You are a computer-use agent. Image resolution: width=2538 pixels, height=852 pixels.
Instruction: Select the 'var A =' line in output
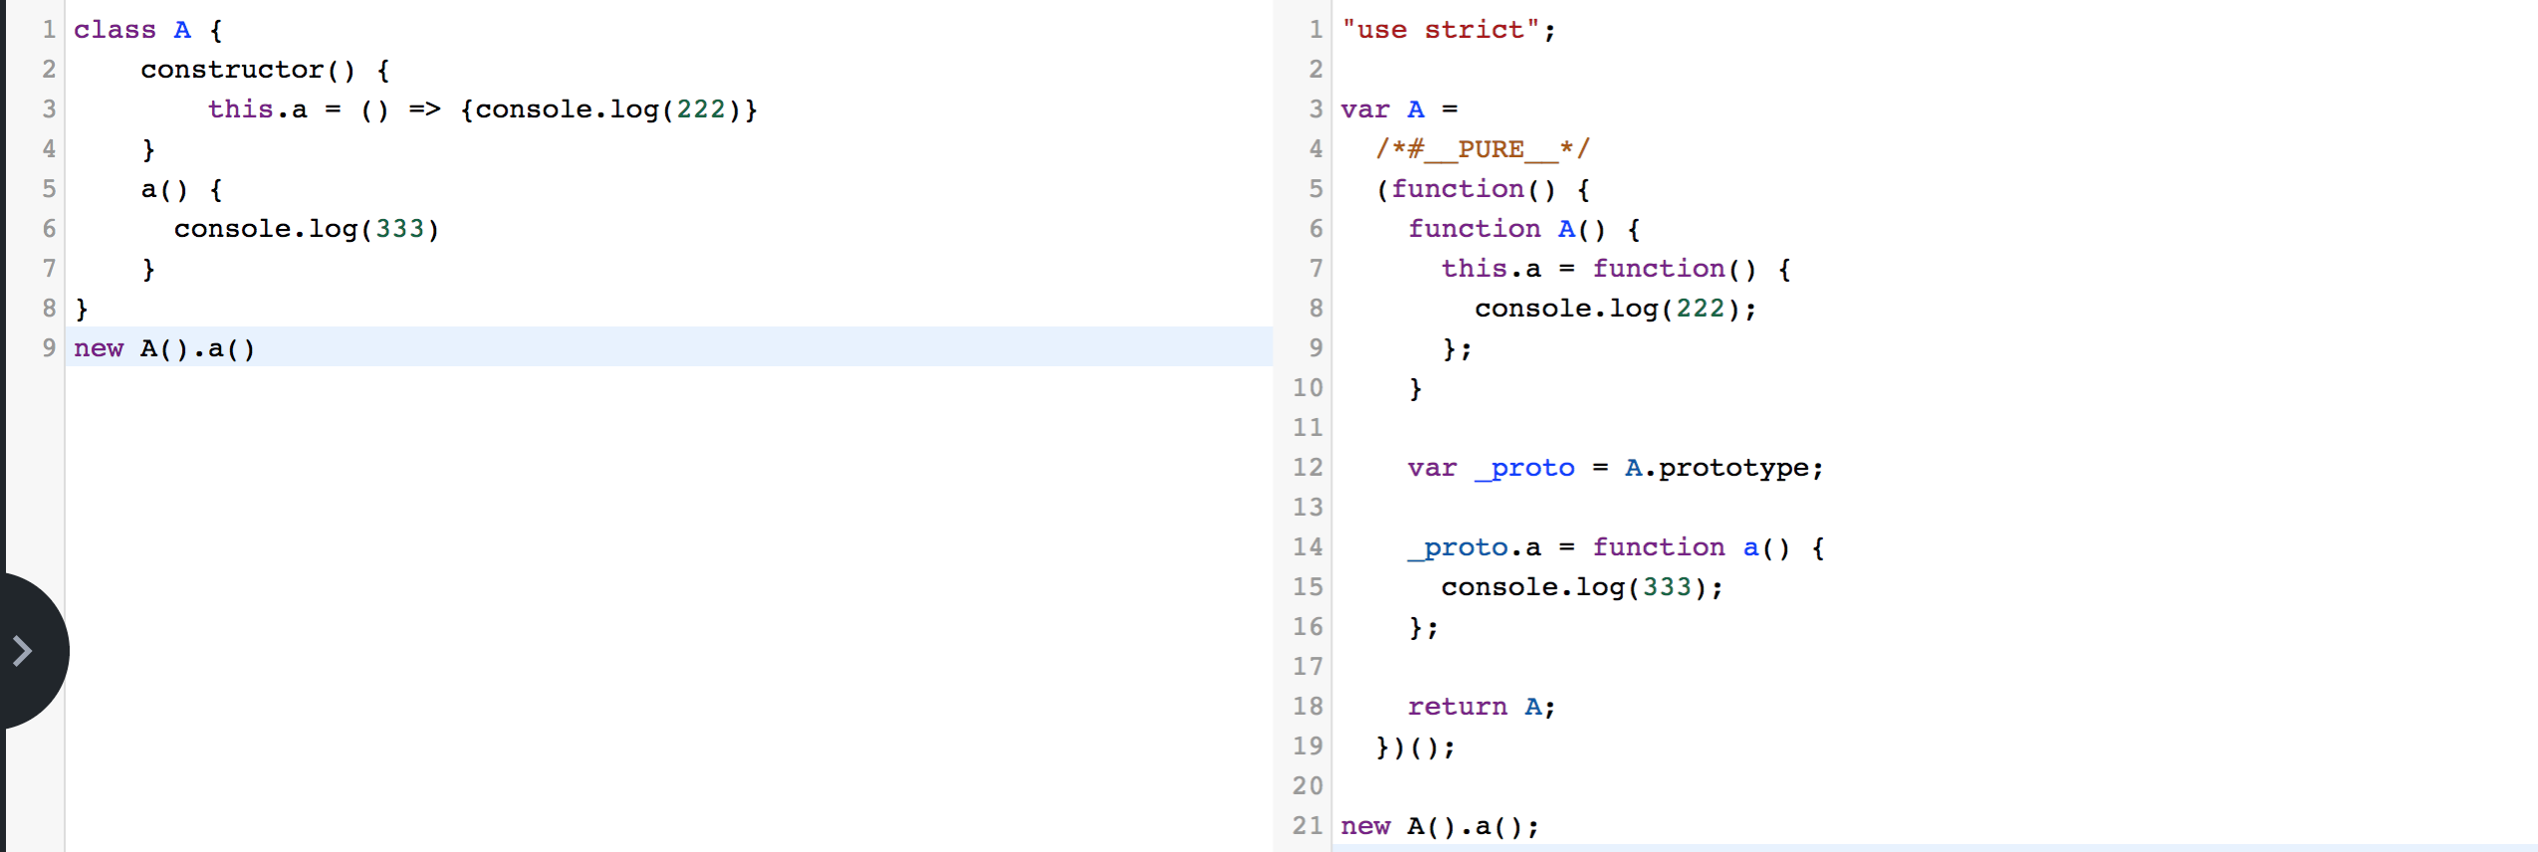pyautogui.click(x=1399, y=109)
